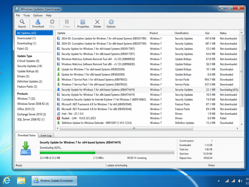The width and height of the screenshot is (249, 187).
Task: Click the driver icon for Intel - Net
Action: [59, 114]
